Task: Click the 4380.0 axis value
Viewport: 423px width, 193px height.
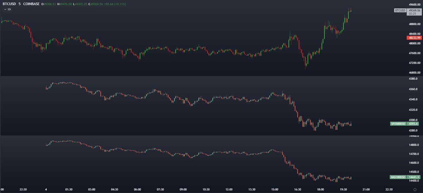Action: tap(413, 79)
